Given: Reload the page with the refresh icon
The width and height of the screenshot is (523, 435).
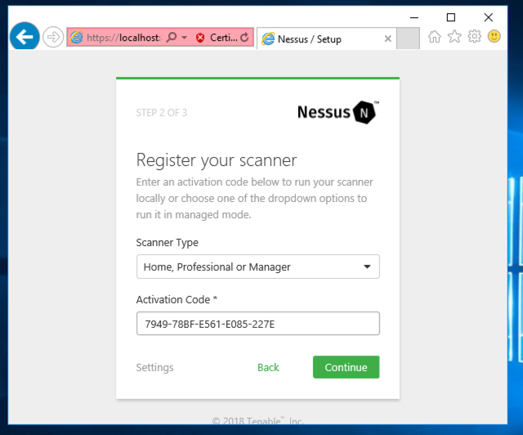Looking at the screenshot, I should pyautogui.click(x=244, y=37).
